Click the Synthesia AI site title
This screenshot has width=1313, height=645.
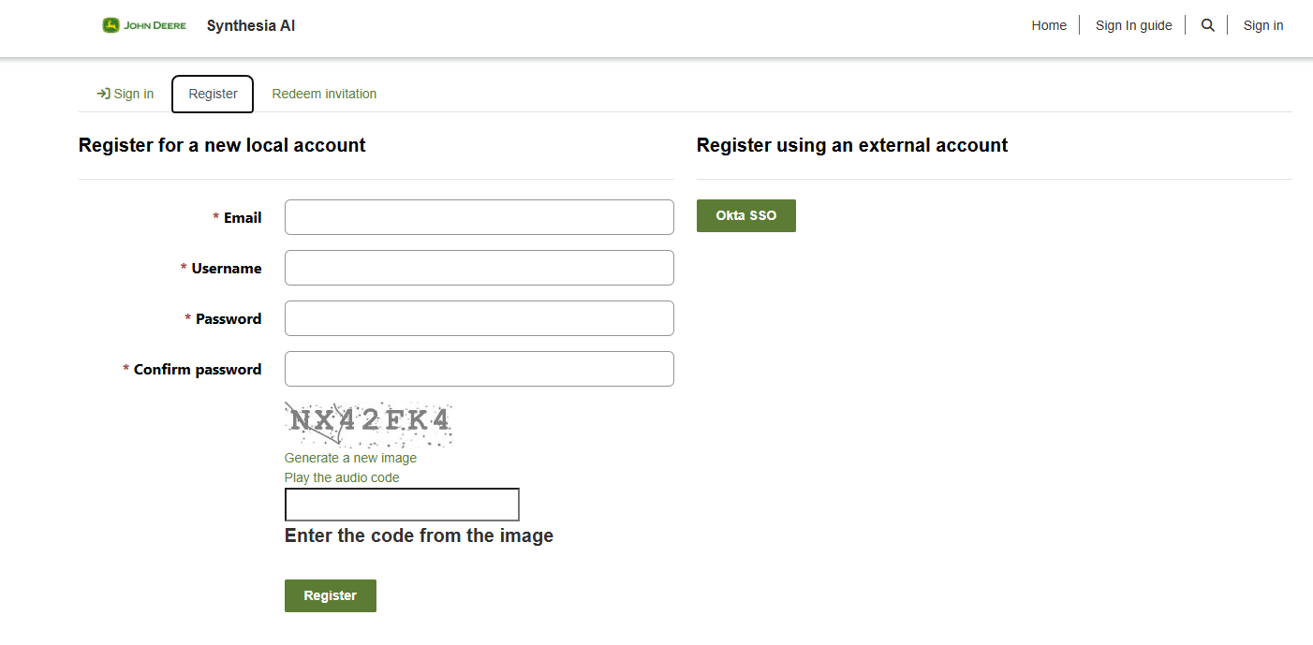(251, 25)
